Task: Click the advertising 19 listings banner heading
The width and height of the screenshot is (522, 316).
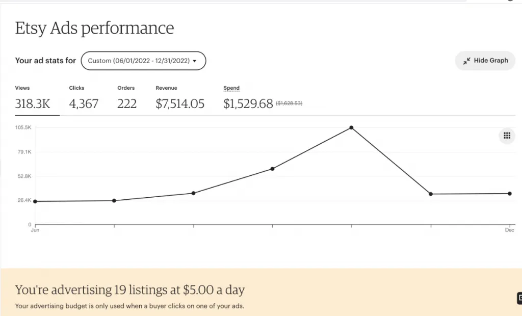Action: click(130, 290)
